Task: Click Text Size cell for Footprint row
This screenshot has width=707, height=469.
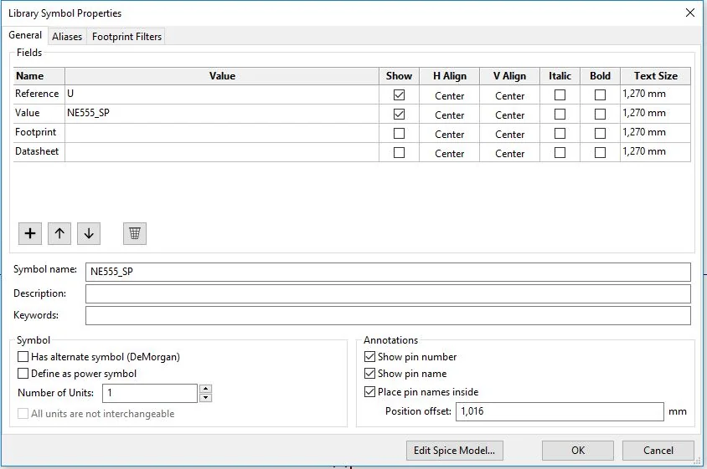Action: pos(655,133)
